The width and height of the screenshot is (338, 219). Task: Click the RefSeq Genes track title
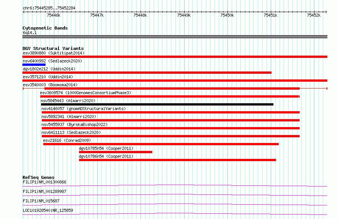click(x=38, y=177)
